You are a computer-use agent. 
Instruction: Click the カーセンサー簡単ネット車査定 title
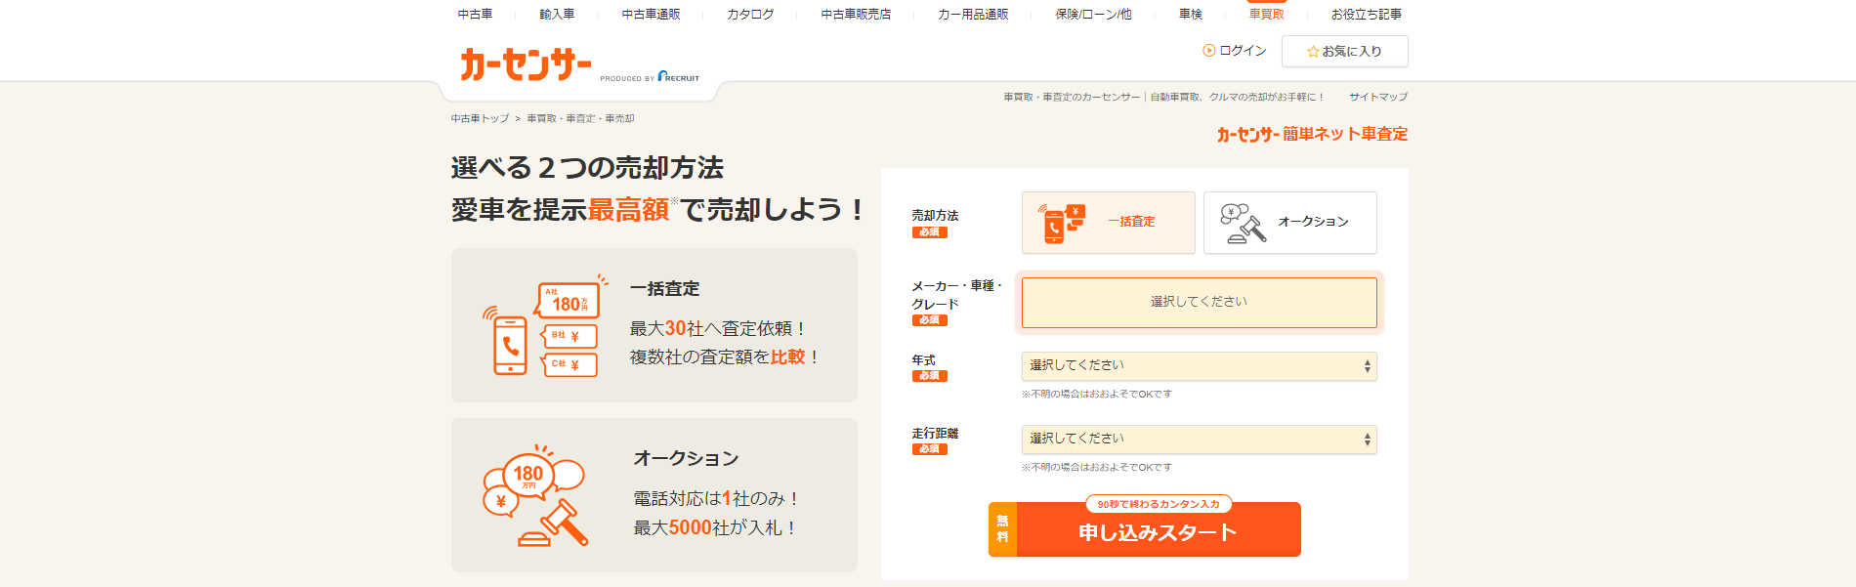click(1312, 134)
